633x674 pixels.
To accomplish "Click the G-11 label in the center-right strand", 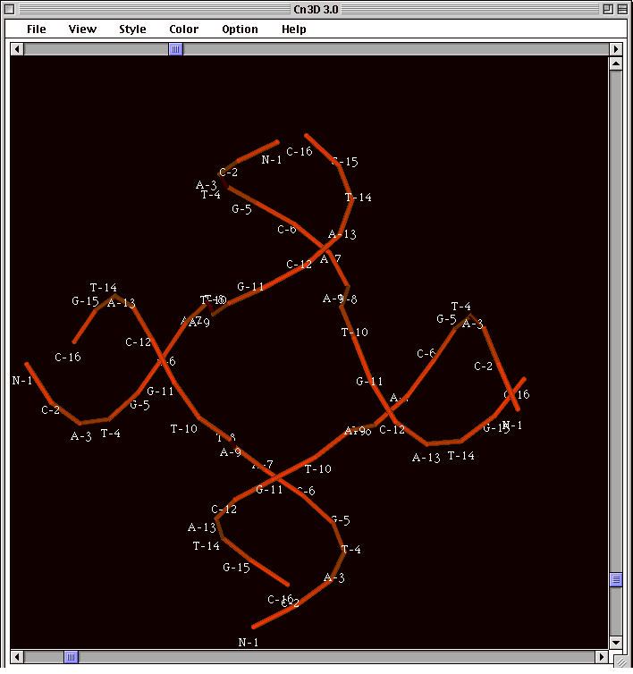I will coord(369,382).
